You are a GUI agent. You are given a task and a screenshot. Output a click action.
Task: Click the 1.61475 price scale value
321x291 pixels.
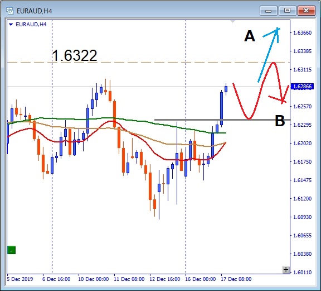click(x=303, y=180)
